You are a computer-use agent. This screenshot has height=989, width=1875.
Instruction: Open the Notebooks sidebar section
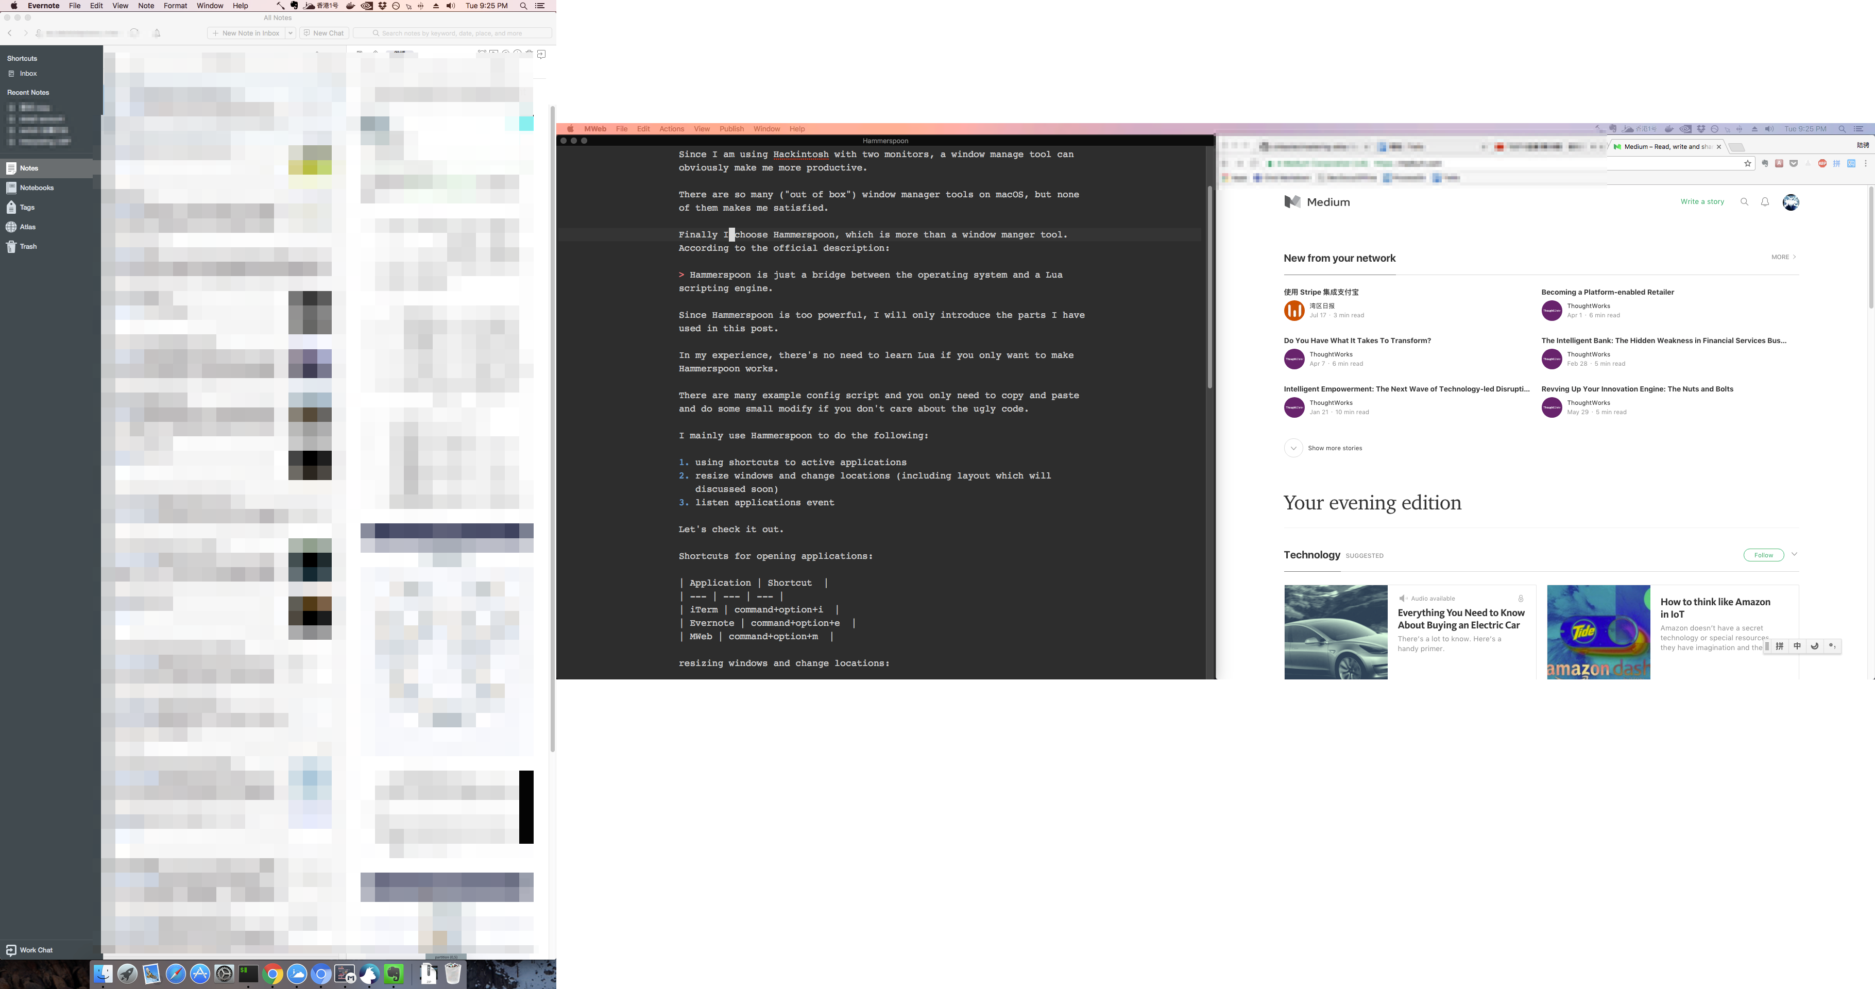[x=37, y=188]
